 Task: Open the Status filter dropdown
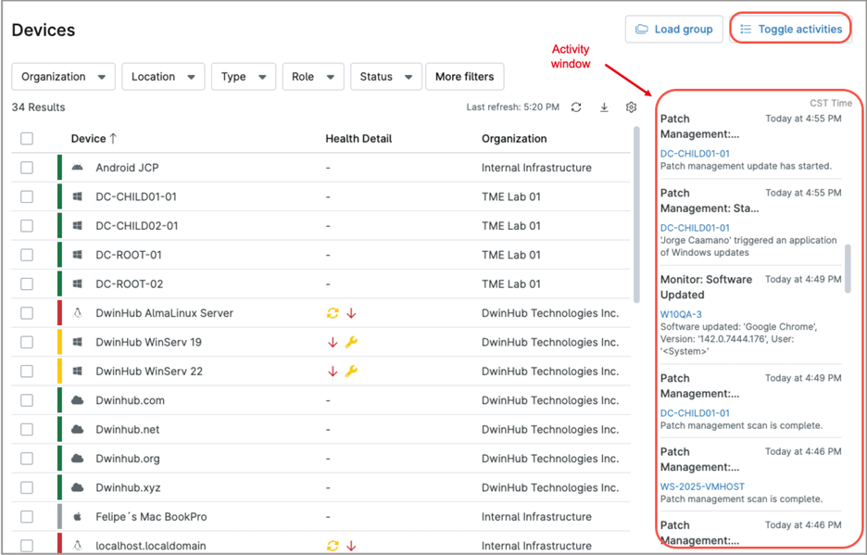tap(385, 77)
